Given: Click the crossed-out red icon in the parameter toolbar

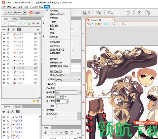Looking at the screenshot, I should (61, 133).
